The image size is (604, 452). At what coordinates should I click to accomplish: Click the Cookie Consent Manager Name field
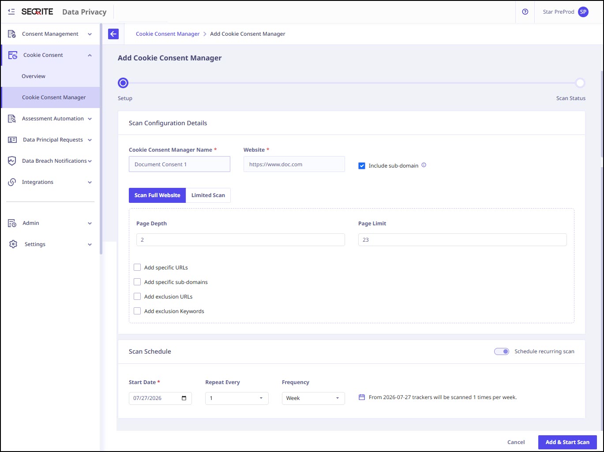pyautogui.click(x=180, y=164)
